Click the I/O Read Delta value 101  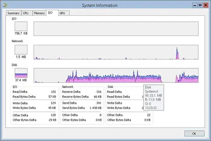[54, 92]
